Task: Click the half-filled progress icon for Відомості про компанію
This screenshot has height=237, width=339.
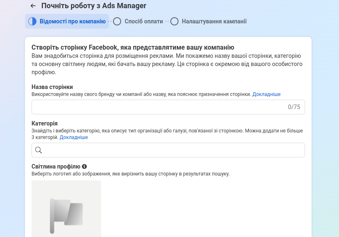Action: click(32, 21)
